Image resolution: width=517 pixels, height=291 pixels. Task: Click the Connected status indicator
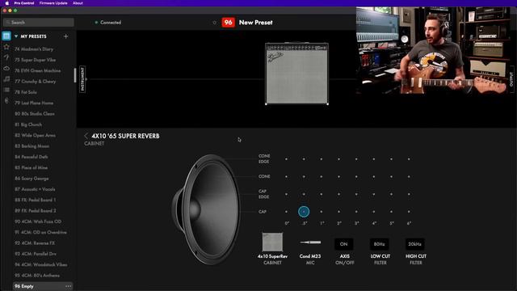pyautogui.click(x=108, y=23)
